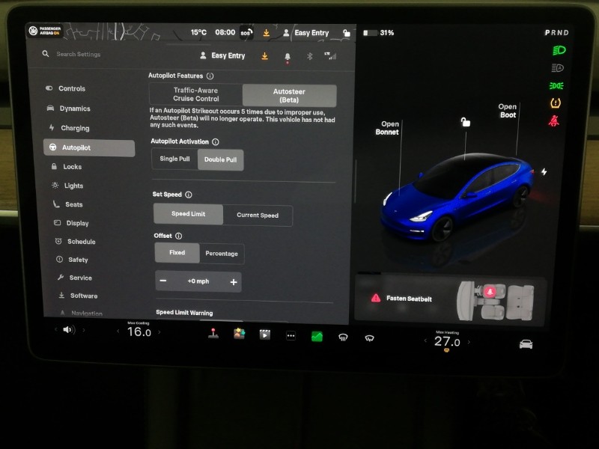Increase offset with the plus stepper
This screenshot has width=599, height=449.
pos(234,281)
